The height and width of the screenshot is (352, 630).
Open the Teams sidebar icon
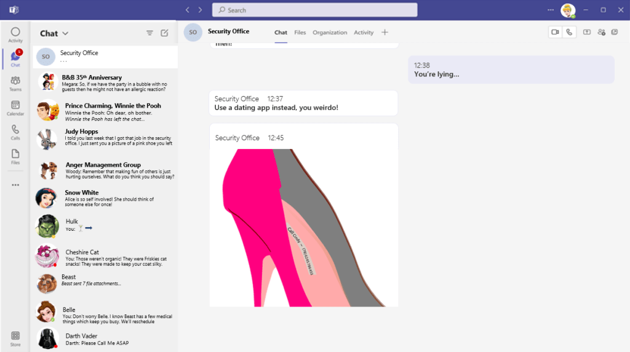click(15, 84)
